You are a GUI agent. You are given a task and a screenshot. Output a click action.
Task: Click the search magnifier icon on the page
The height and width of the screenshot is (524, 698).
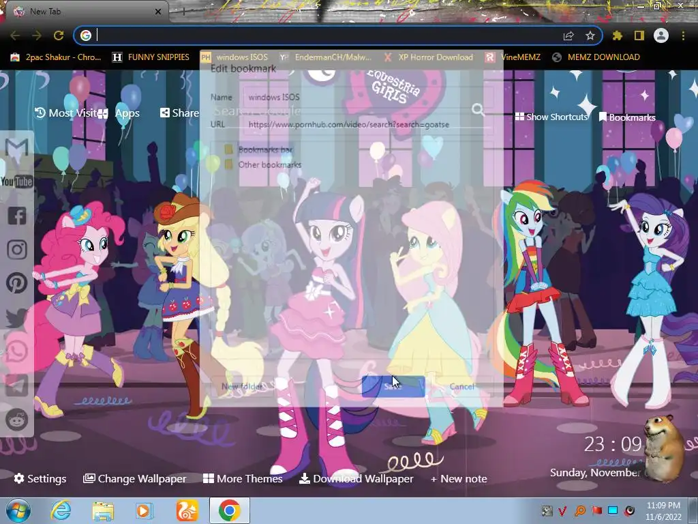click(x=478, y=109)
